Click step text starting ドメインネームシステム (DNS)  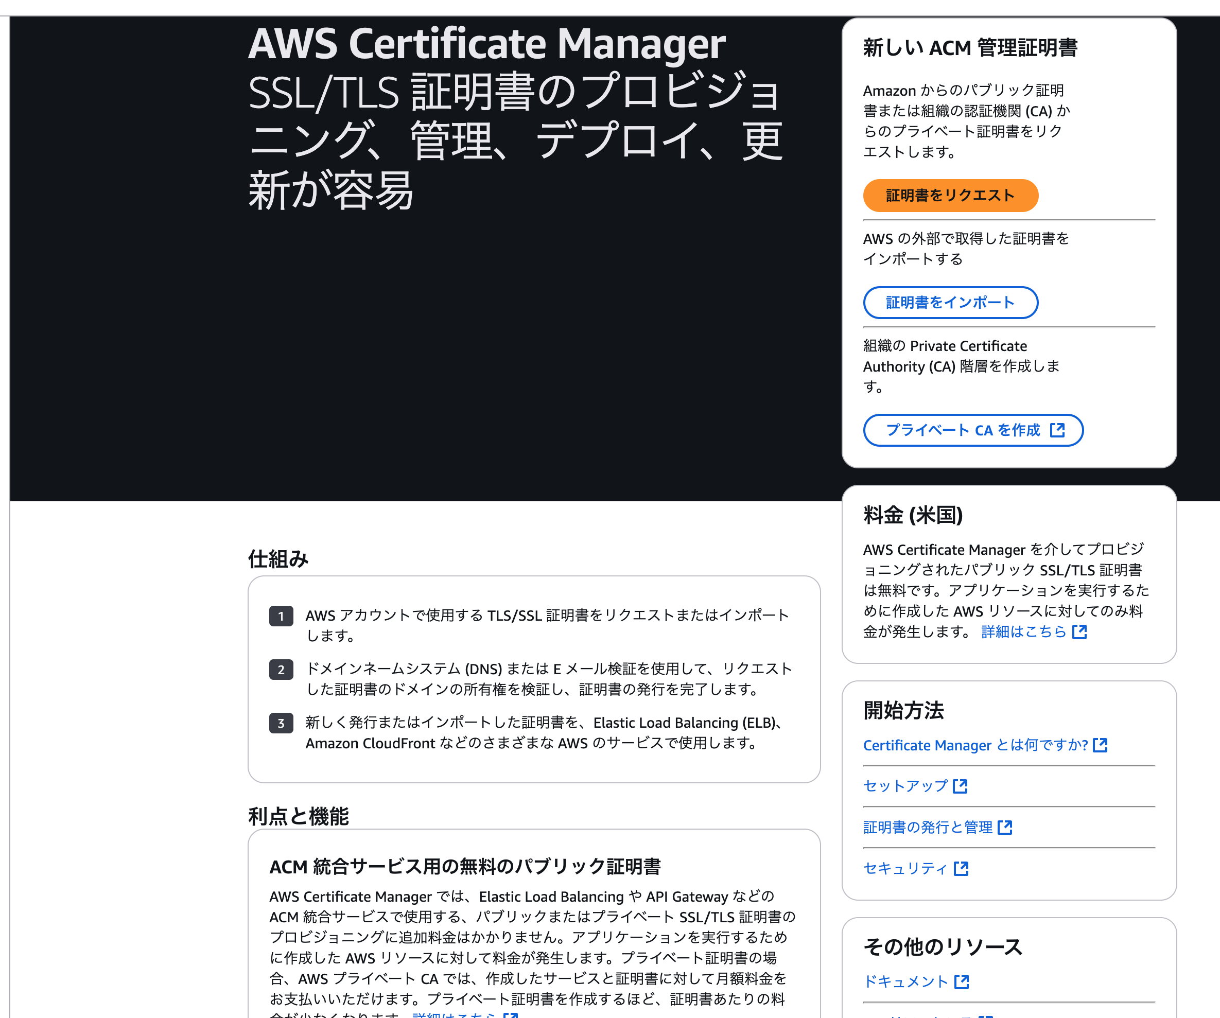click(549, 679)
